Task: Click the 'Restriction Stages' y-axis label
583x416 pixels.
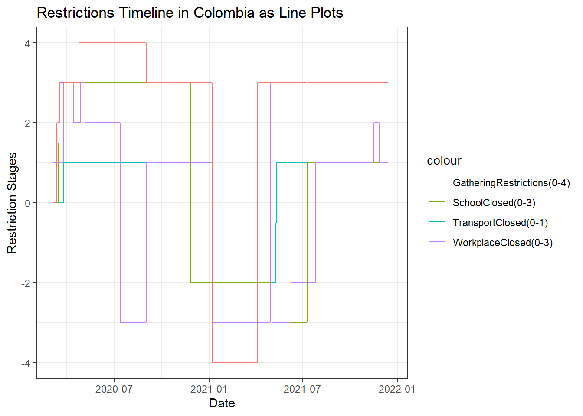Action: click(12, 203)
